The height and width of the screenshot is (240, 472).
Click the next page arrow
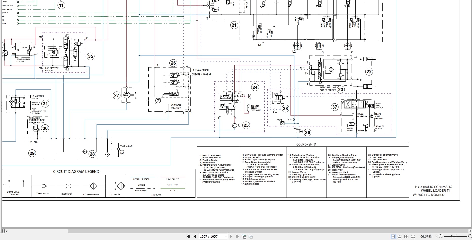click(231, 236)
